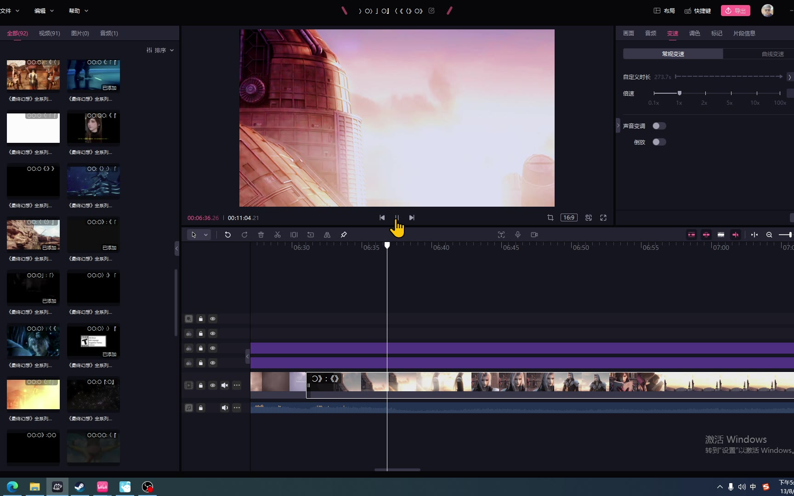
Task: Toggle the 声音变调 switch
Action: 659,126
